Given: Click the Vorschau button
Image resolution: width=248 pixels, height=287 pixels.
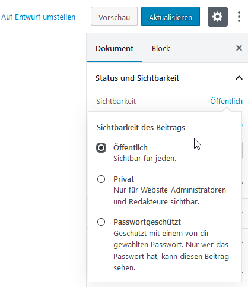Looking at the screenshot, I should coord(114,17).
